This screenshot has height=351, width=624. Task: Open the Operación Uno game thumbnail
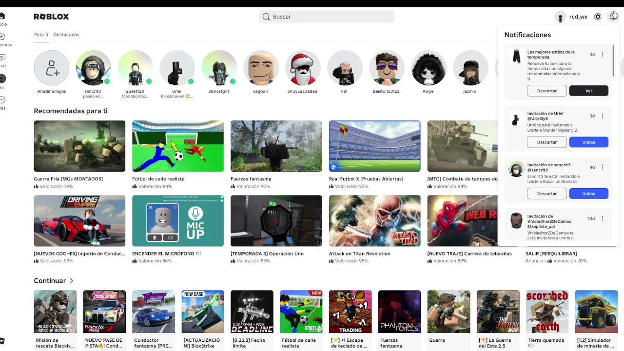tap(276, 221)
